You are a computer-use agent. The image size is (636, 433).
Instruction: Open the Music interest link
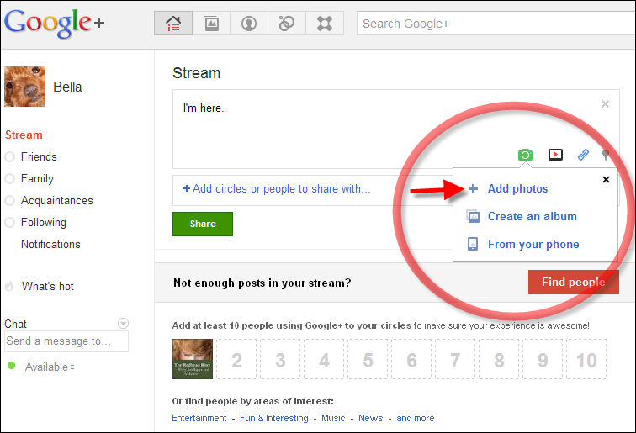coord(333,418)
